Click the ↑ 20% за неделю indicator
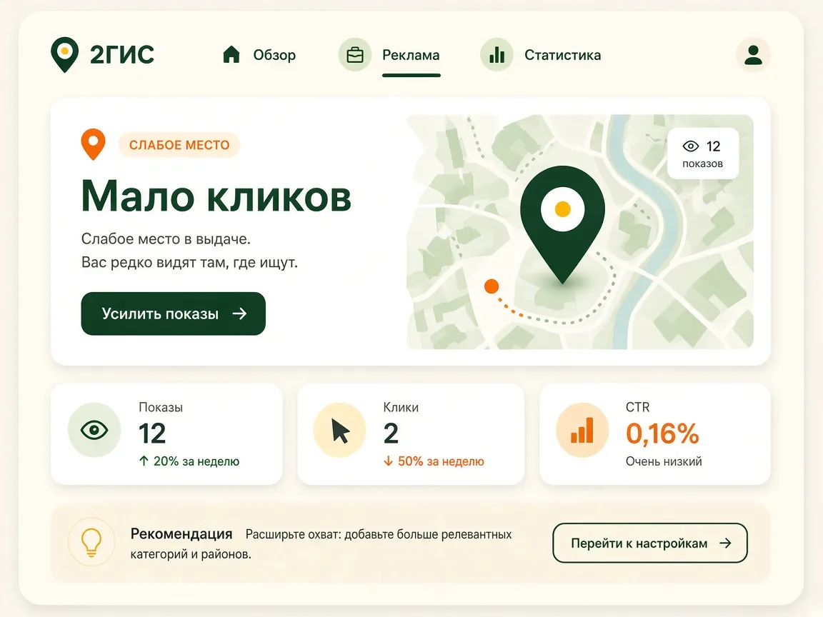This screenshot has width=823, height=617. [x=189, y=461]
